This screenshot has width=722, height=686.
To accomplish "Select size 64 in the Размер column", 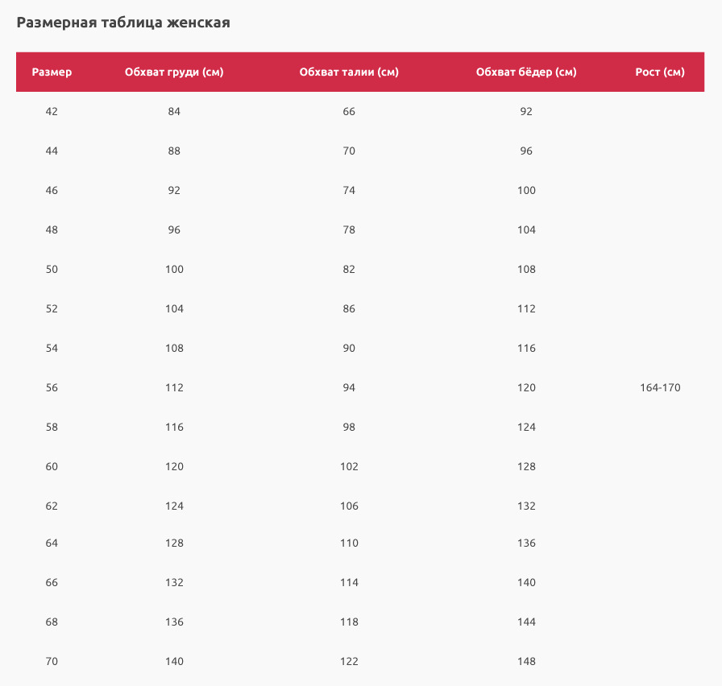I will click(52, 543).
